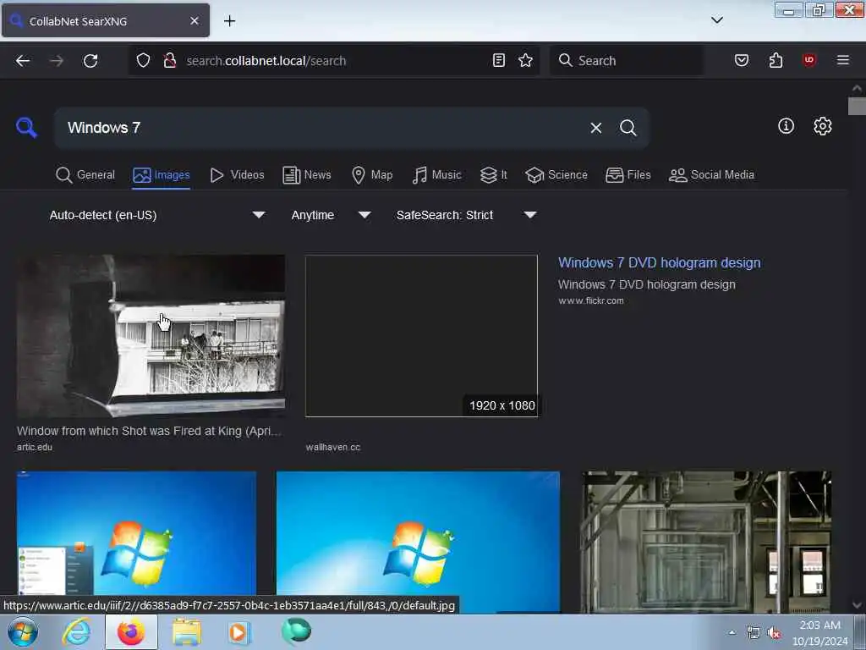Open the Firefox extensions puzzle icon
Viewport: 866px width, 650px height.
click(x=776, y=60)
